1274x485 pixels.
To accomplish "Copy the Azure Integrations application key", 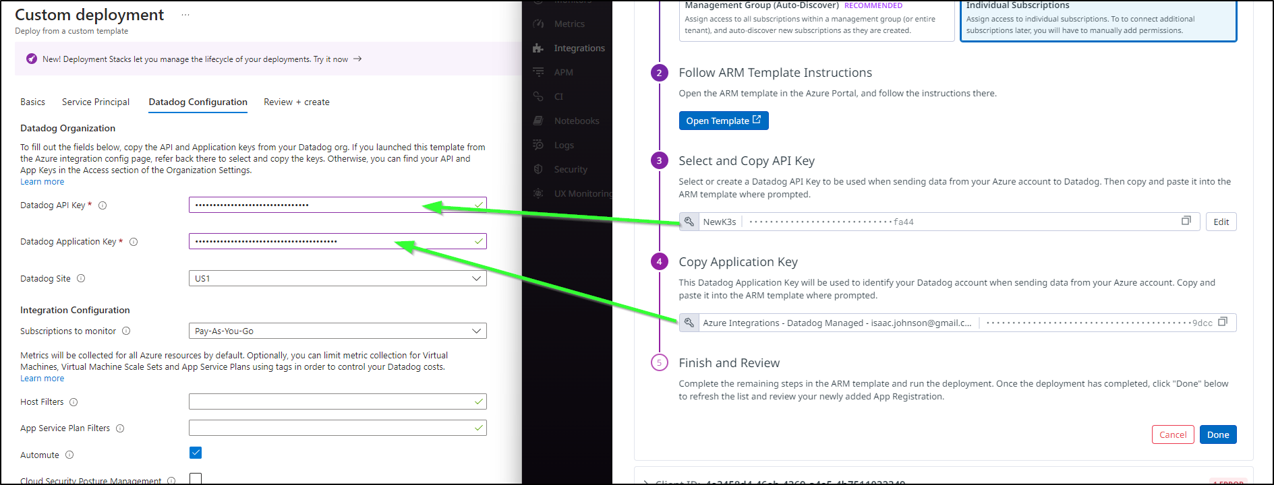I will tap(1223, 322).
